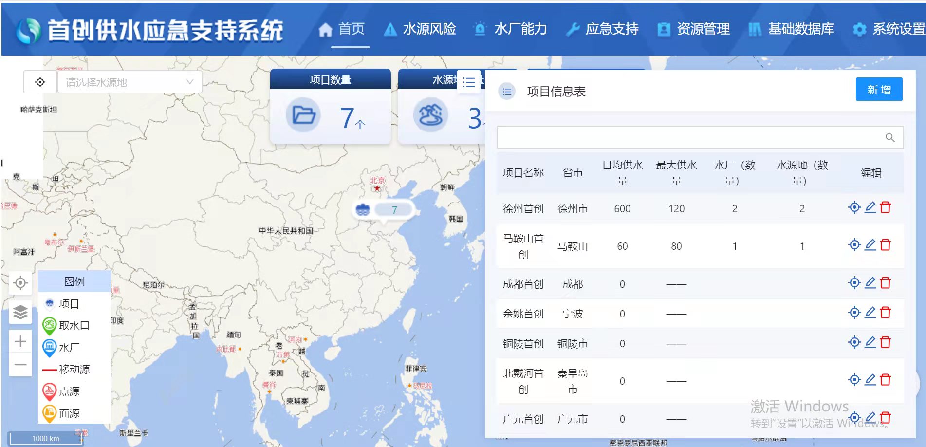The image size is (926, 447).
Task: Click the 首创供水 logo icon
Action: tap(28, 30)
